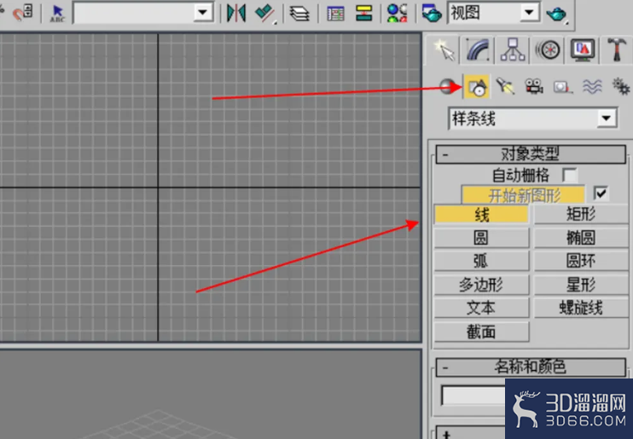The width and height of the screenshot is (633, 439).
Task: Select the 星形 shape button
Action: 581,285
